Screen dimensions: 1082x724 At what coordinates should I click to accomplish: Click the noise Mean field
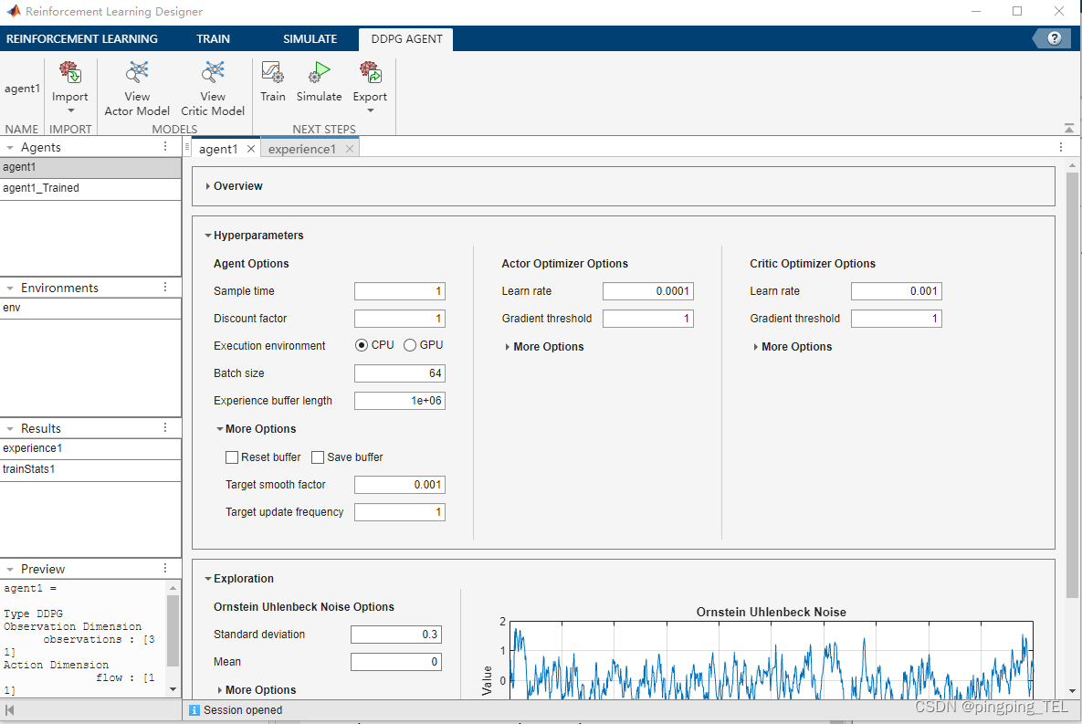pos(396,662)
